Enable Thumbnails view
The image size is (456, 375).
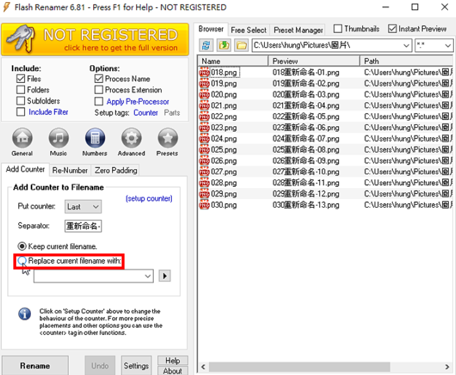338,29
